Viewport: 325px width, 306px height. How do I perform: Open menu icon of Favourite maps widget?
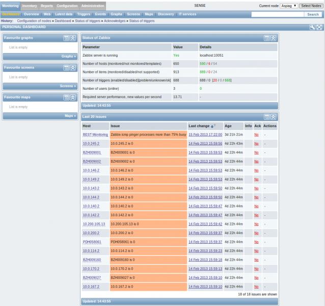(66, 96)
